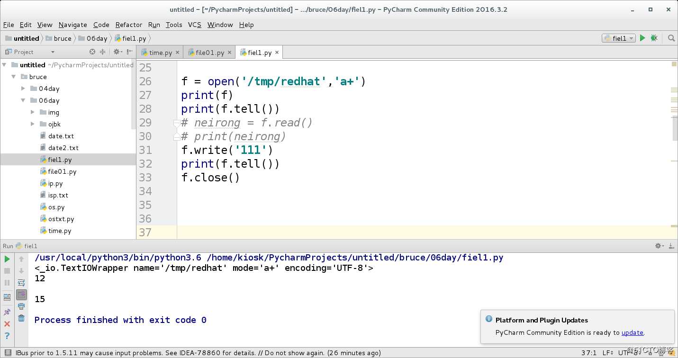Image resolution: width=678 pixels, height=358 pixels.
Task: Close the fiel1.py tab
Action: click(277, 53)
